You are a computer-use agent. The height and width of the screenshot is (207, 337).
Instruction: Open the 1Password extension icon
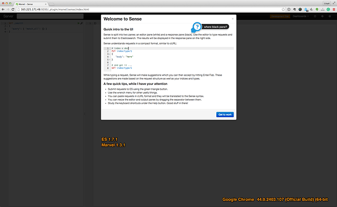tap(289, 9)
